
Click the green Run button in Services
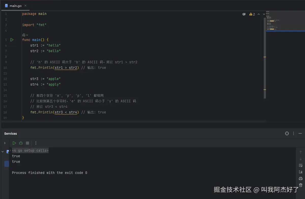[x=14, y=143]
